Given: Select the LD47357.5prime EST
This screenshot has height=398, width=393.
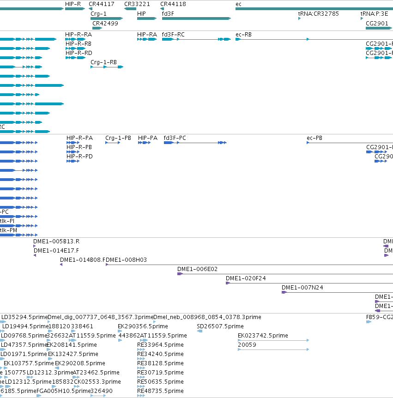Looking at the screenshot, I should (3, 350).
